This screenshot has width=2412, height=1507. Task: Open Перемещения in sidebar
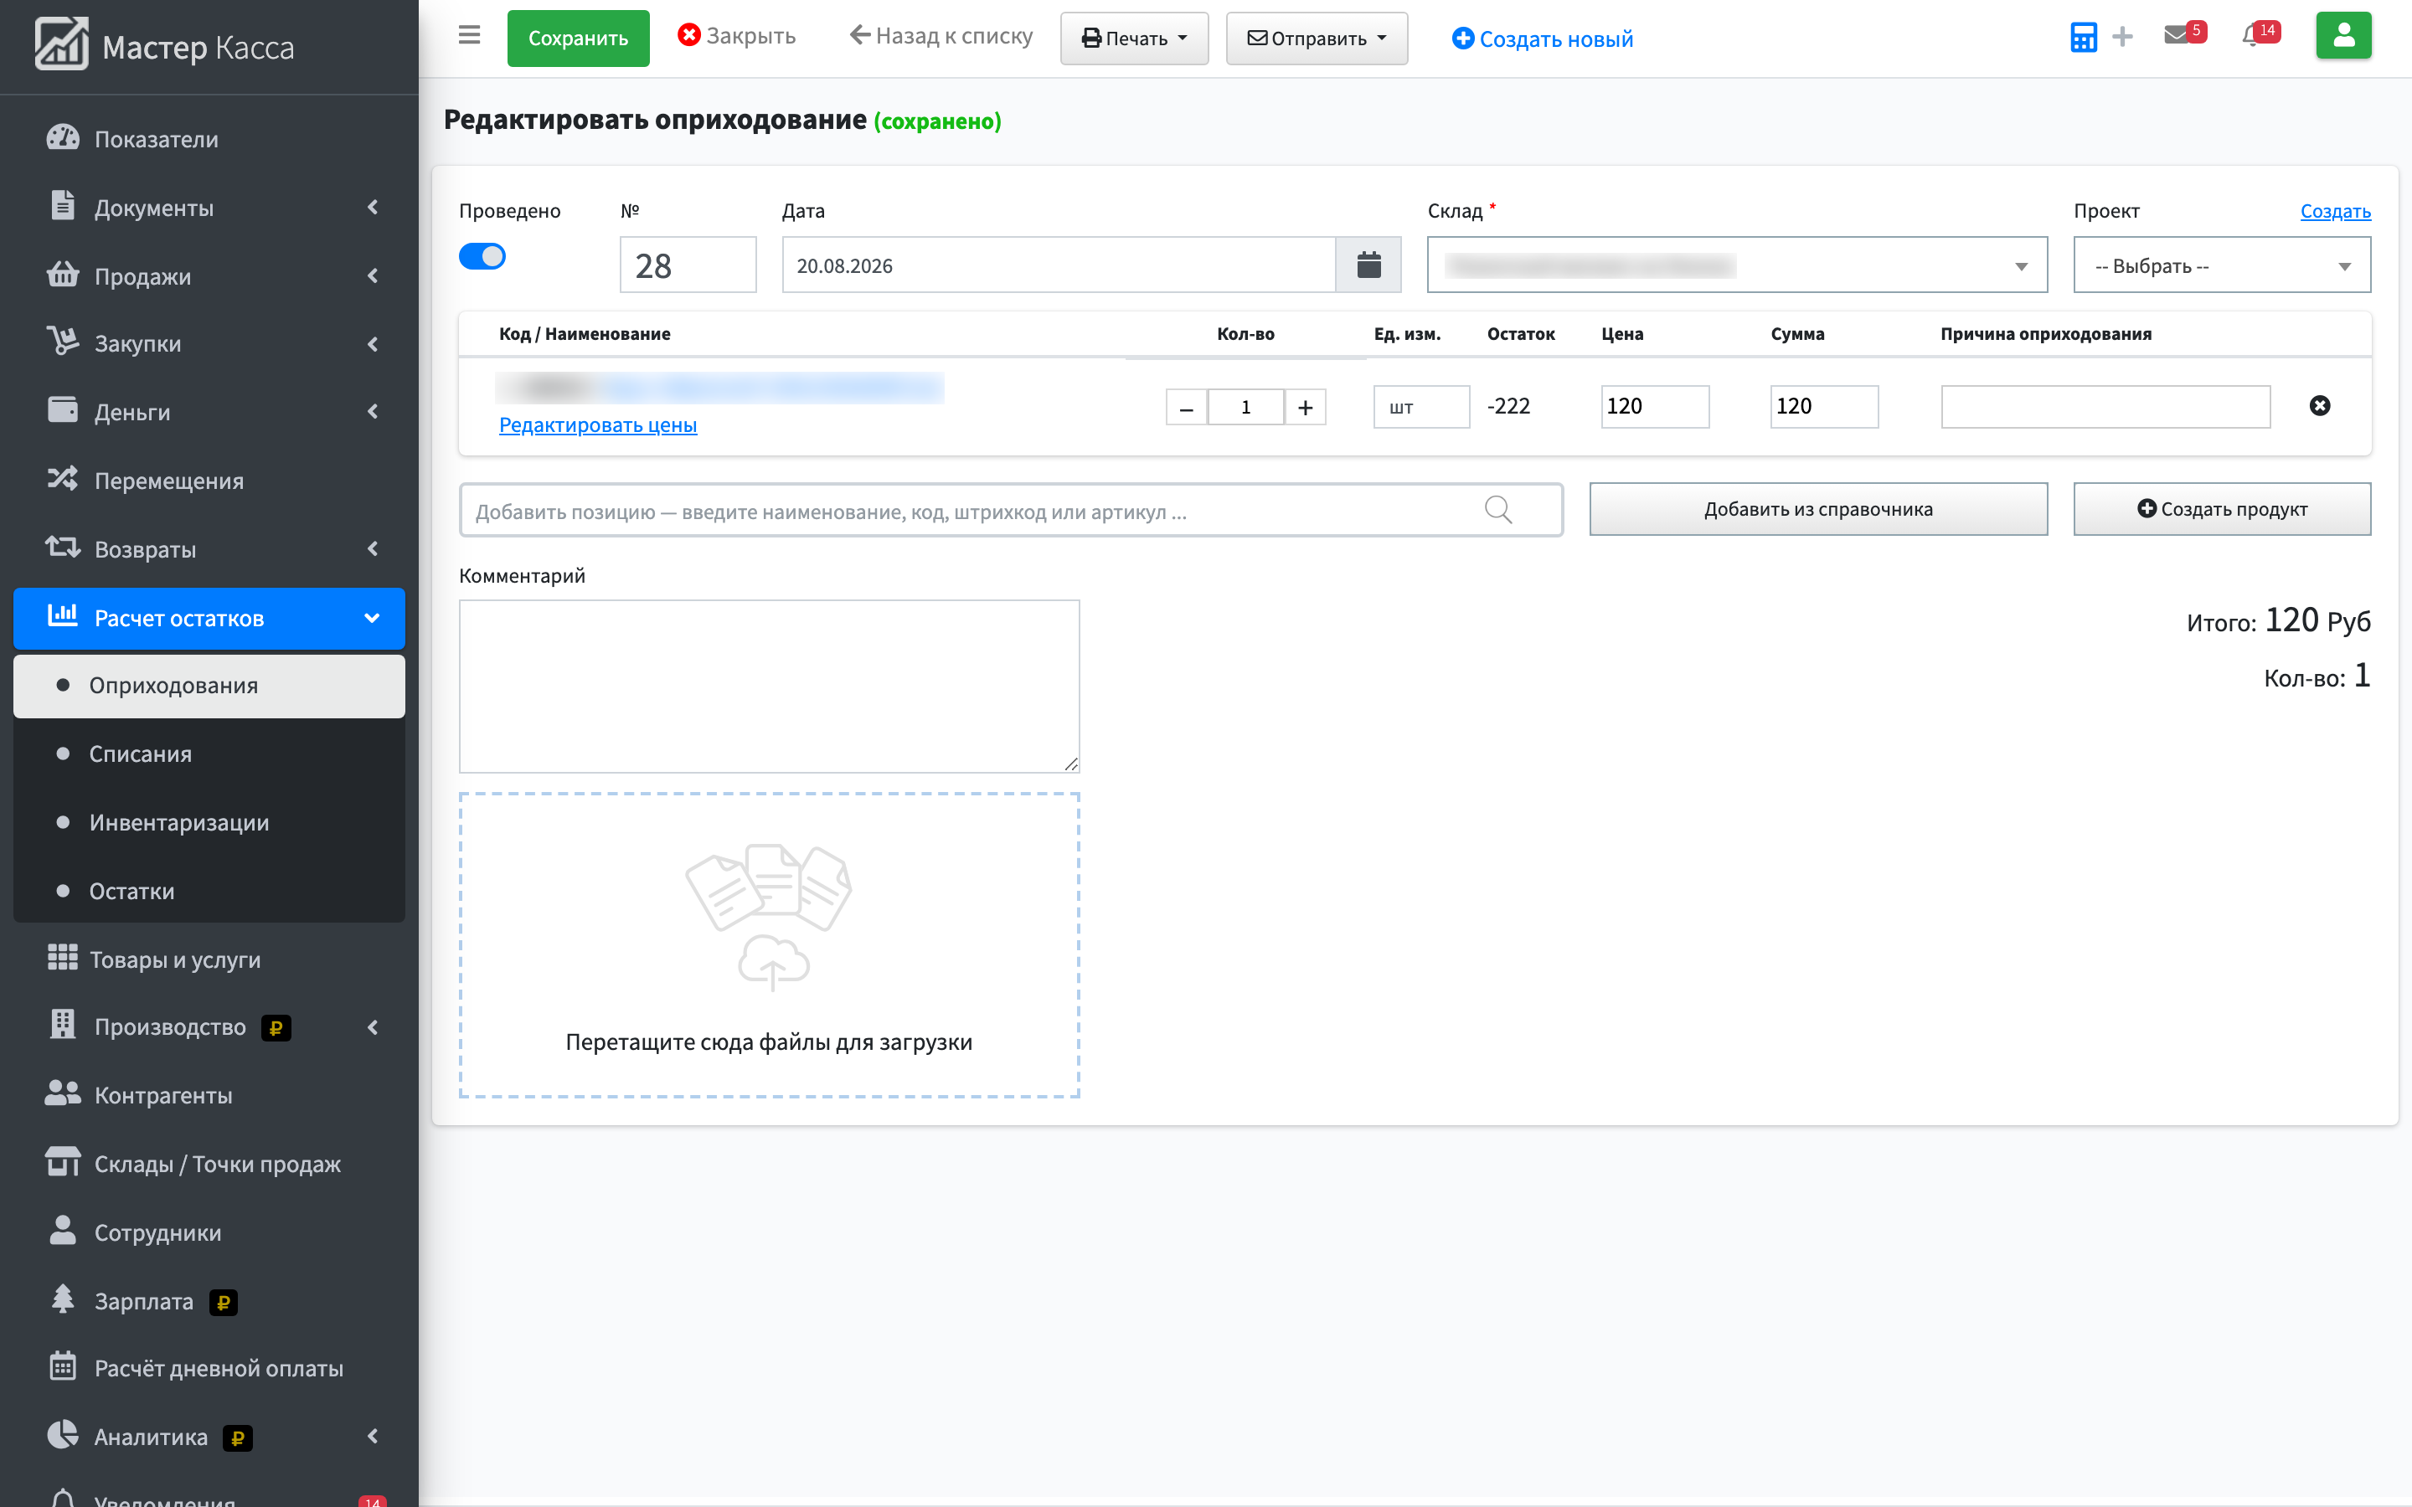click(209, 481)
